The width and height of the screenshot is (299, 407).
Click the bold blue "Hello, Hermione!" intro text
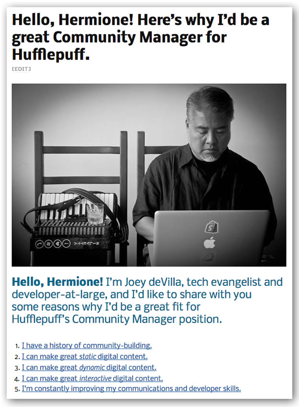point(57,282)
